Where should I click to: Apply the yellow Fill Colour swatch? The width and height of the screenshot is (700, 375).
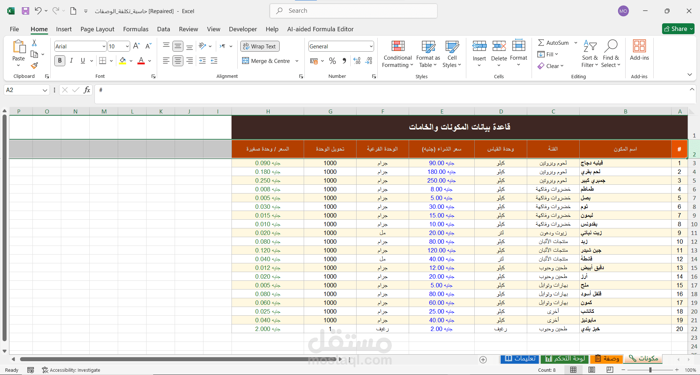coord(123,61)
